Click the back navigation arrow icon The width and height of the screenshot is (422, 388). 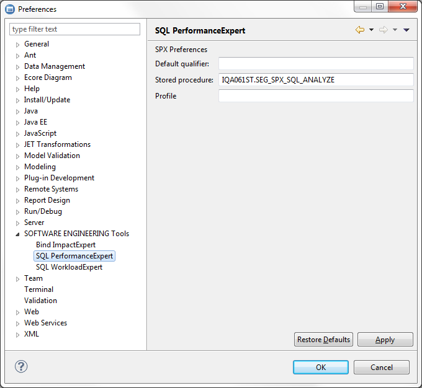point(360,30)
